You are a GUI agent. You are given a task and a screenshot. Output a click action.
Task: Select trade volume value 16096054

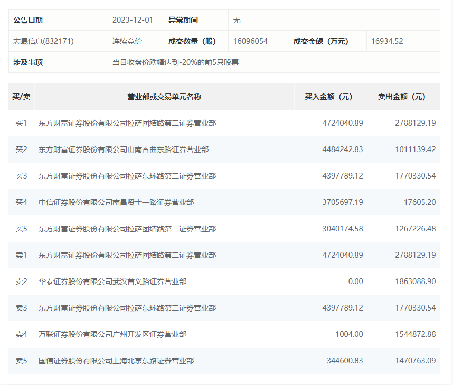pyautogui.click(x=250, y=41)
